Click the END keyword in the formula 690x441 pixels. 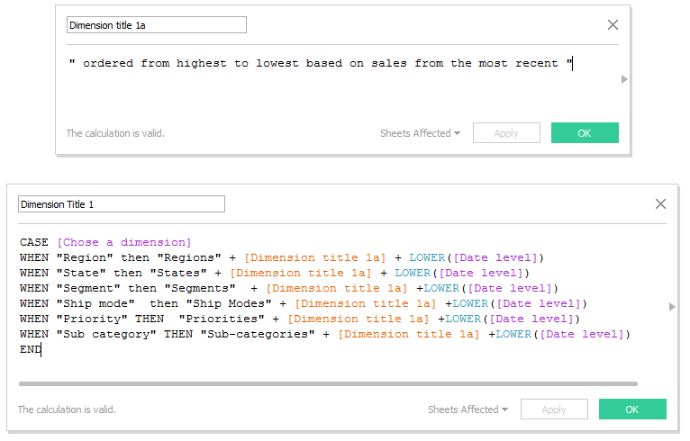click(x=31, y=349)
